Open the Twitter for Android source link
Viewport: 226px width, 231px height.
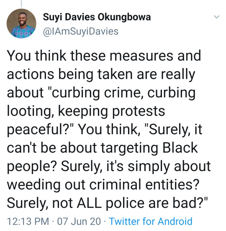coord(151,221)
